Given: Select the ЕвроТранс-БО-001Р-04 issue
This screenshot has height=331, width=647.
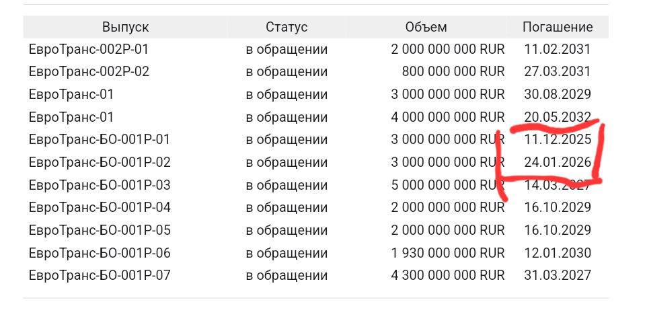Looking at the screenshot, I should pyautogui.click(x=100, y=207).
